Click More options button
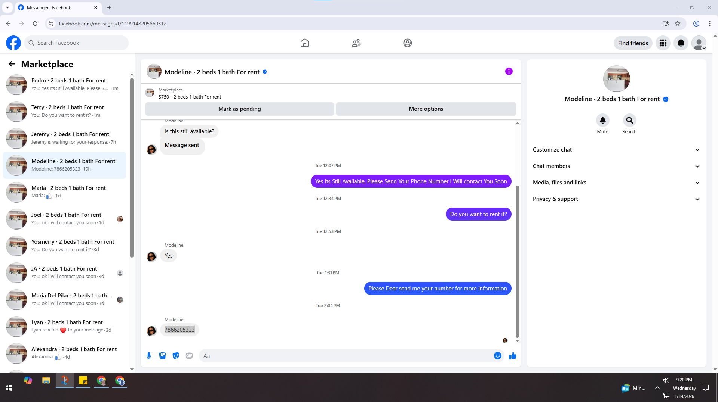The height and width of the screenshot is (402, 718). [426, 109]
